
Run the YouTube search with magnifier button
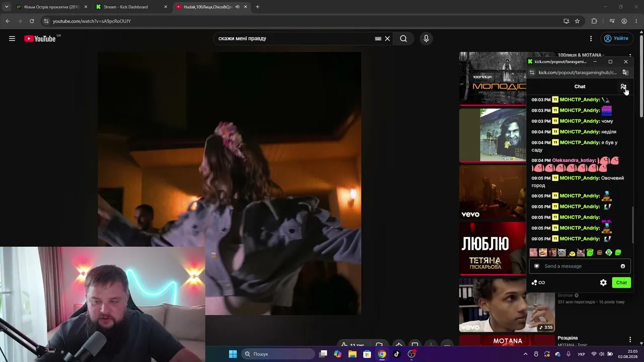click(404, 39)
